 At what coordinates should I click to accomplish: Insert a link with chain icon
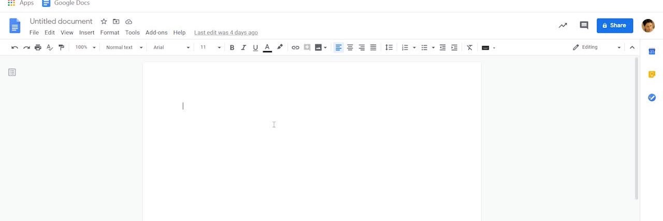[x=295, y=48]
